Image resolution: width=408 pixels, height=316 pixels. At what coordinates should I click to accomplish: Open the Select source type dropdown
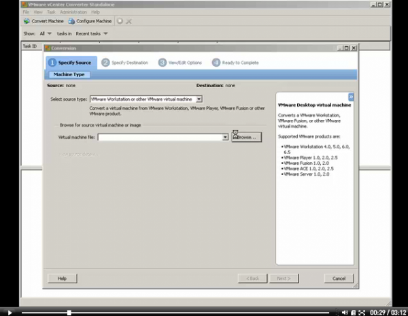click(x=199, y=99)
